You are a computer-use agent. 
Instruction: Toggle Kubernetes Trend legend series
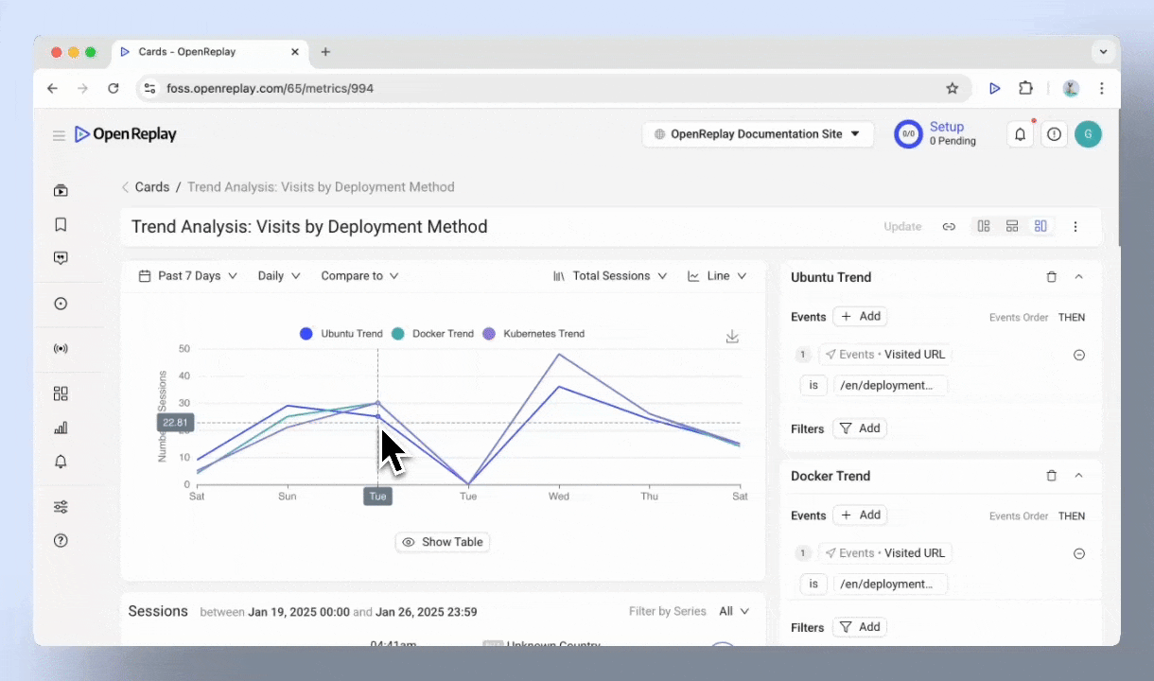coord(533,334)
